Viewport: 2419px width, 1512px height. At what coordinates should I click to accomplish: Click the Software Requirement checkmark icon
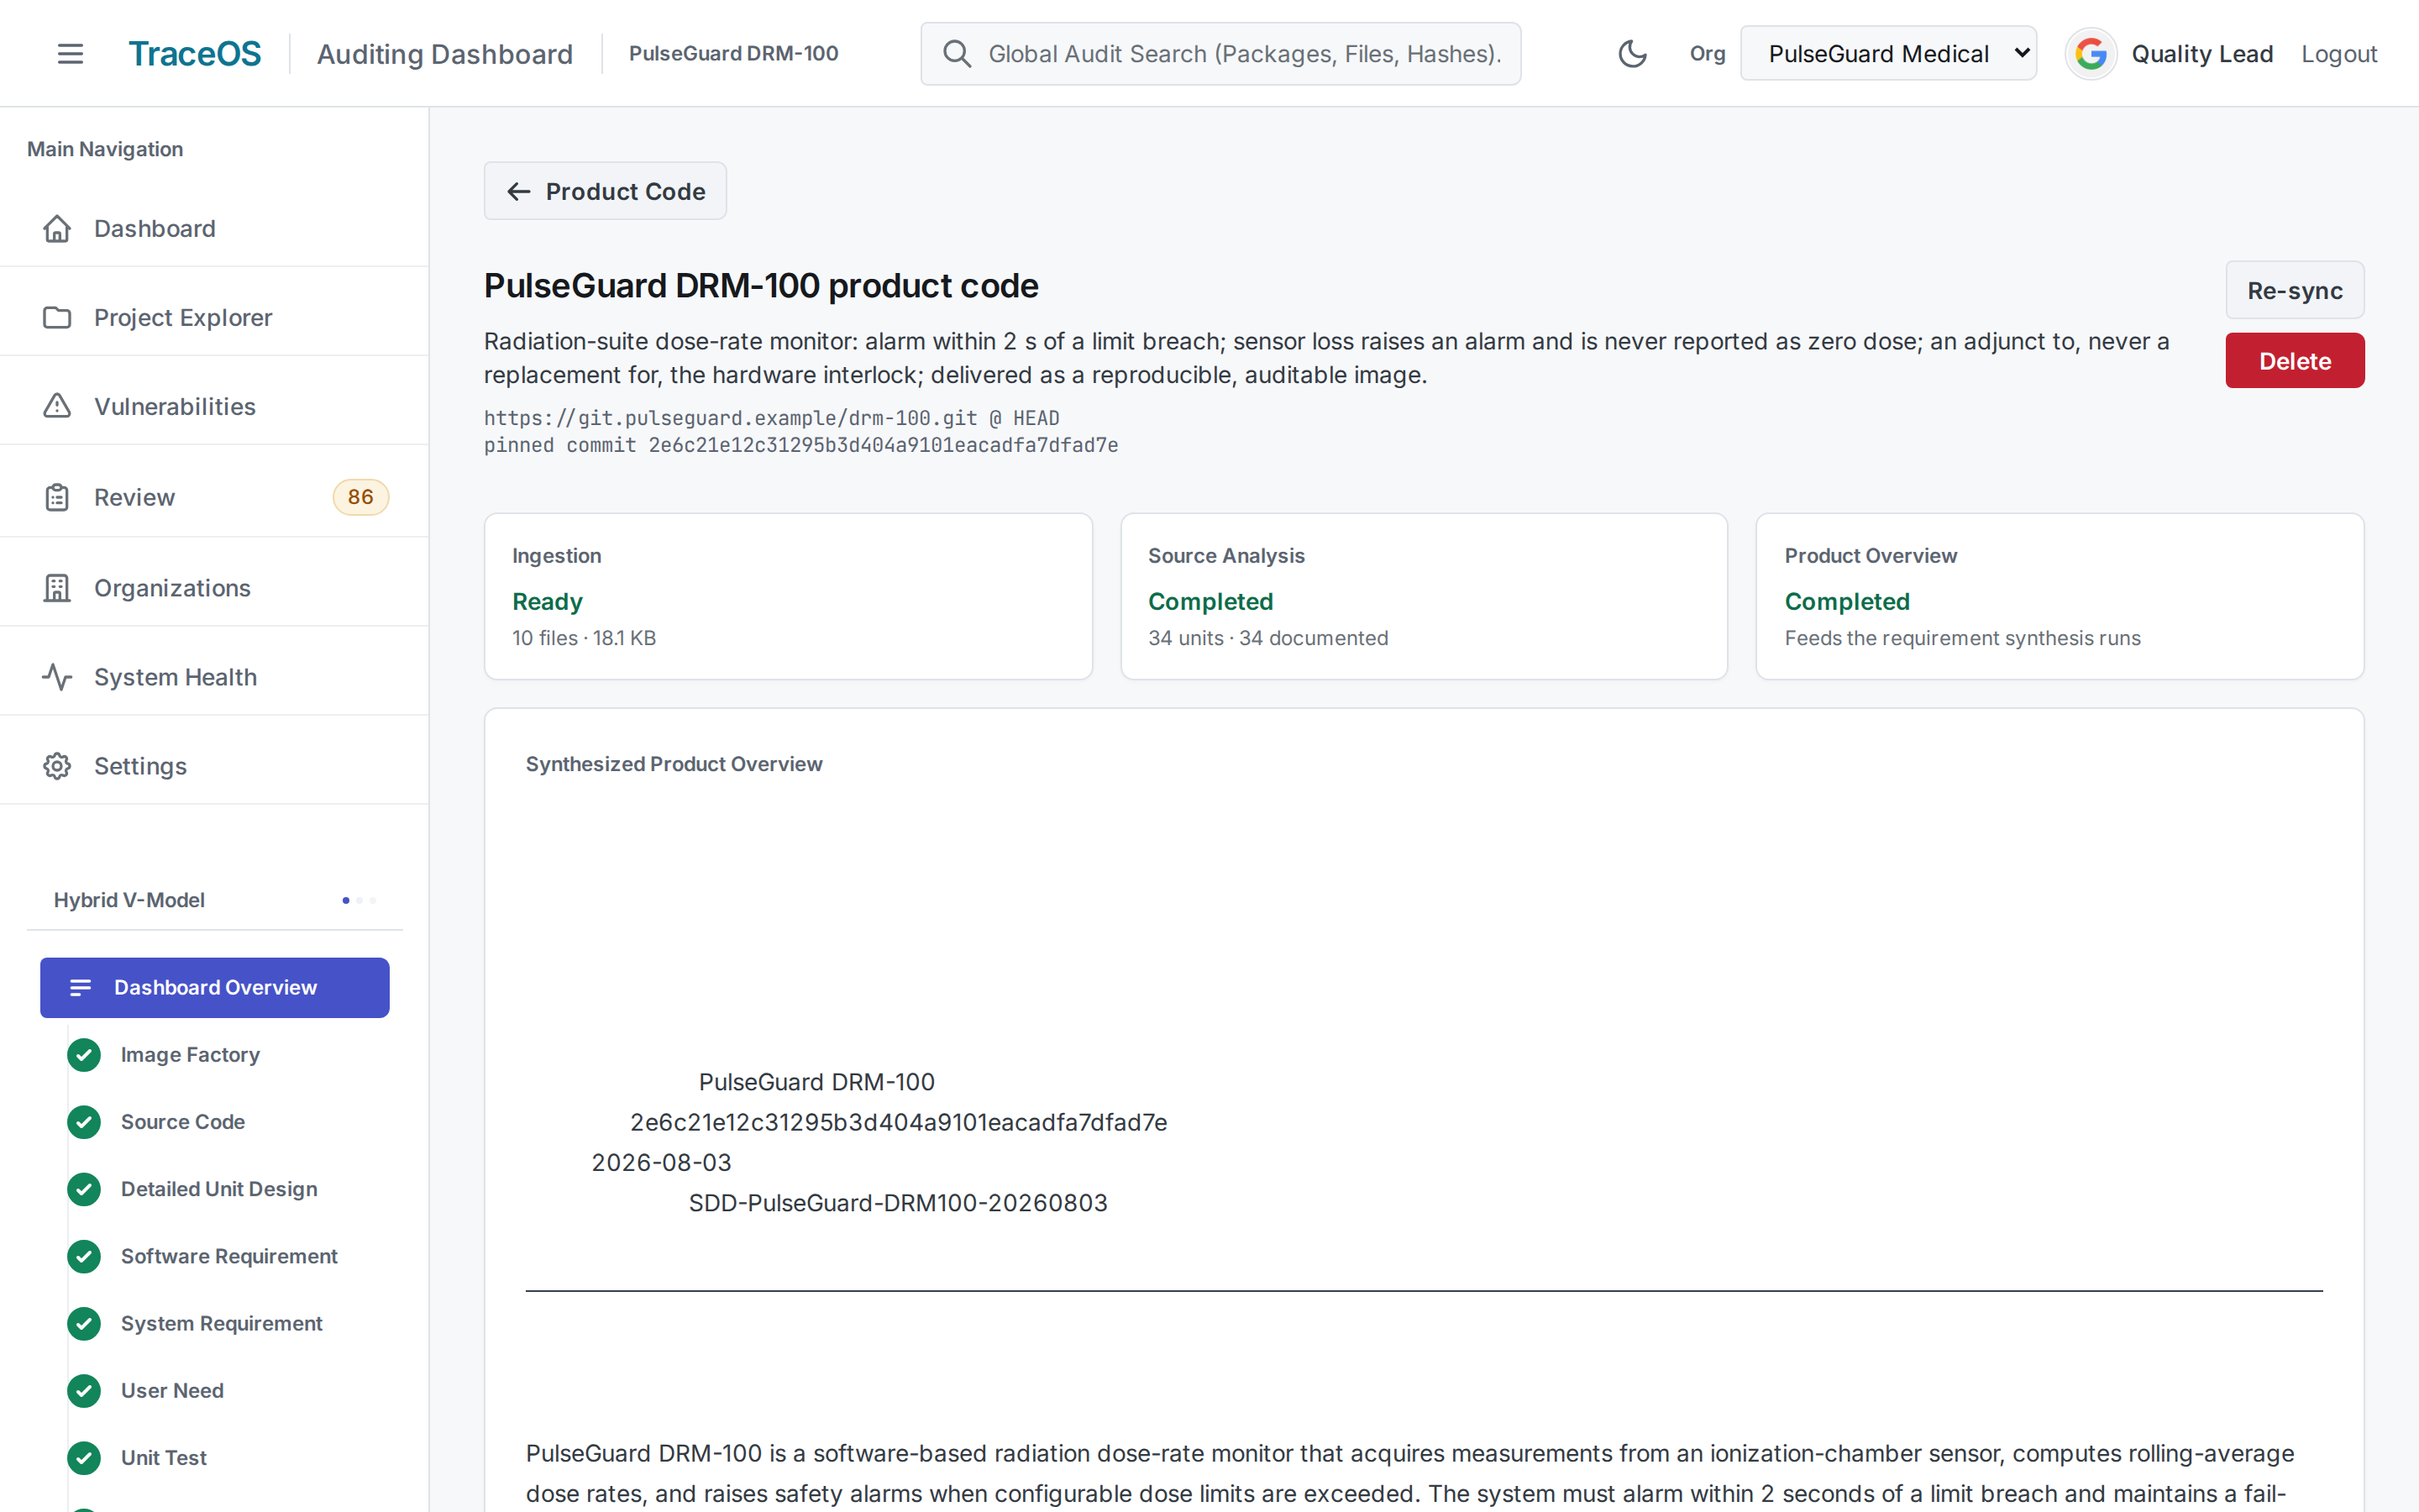84,1256
